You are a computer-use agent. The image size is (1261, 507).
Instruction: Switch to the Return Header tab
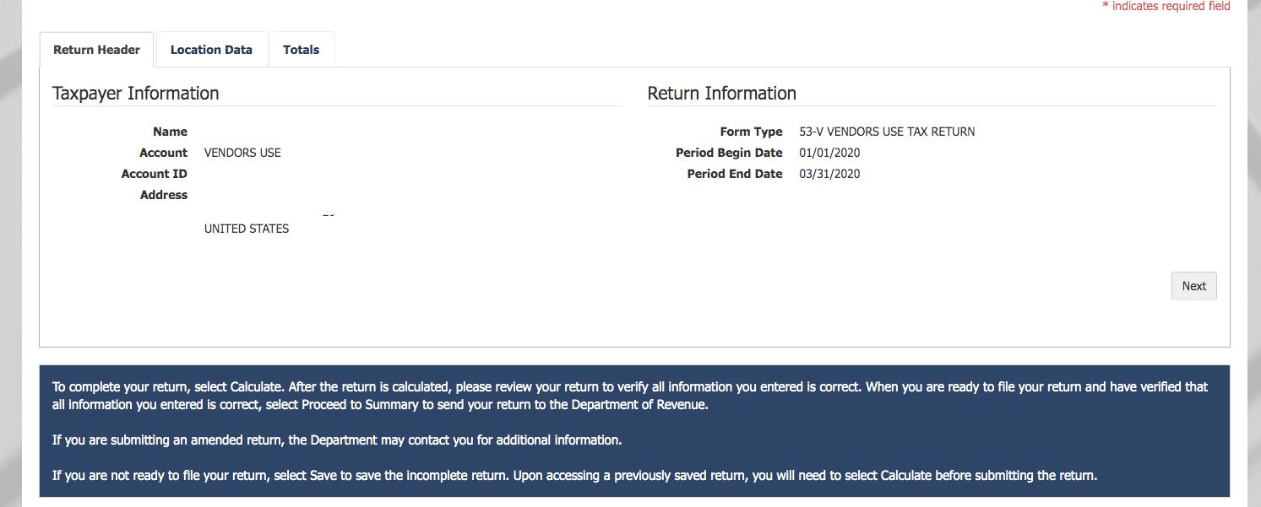96,50
